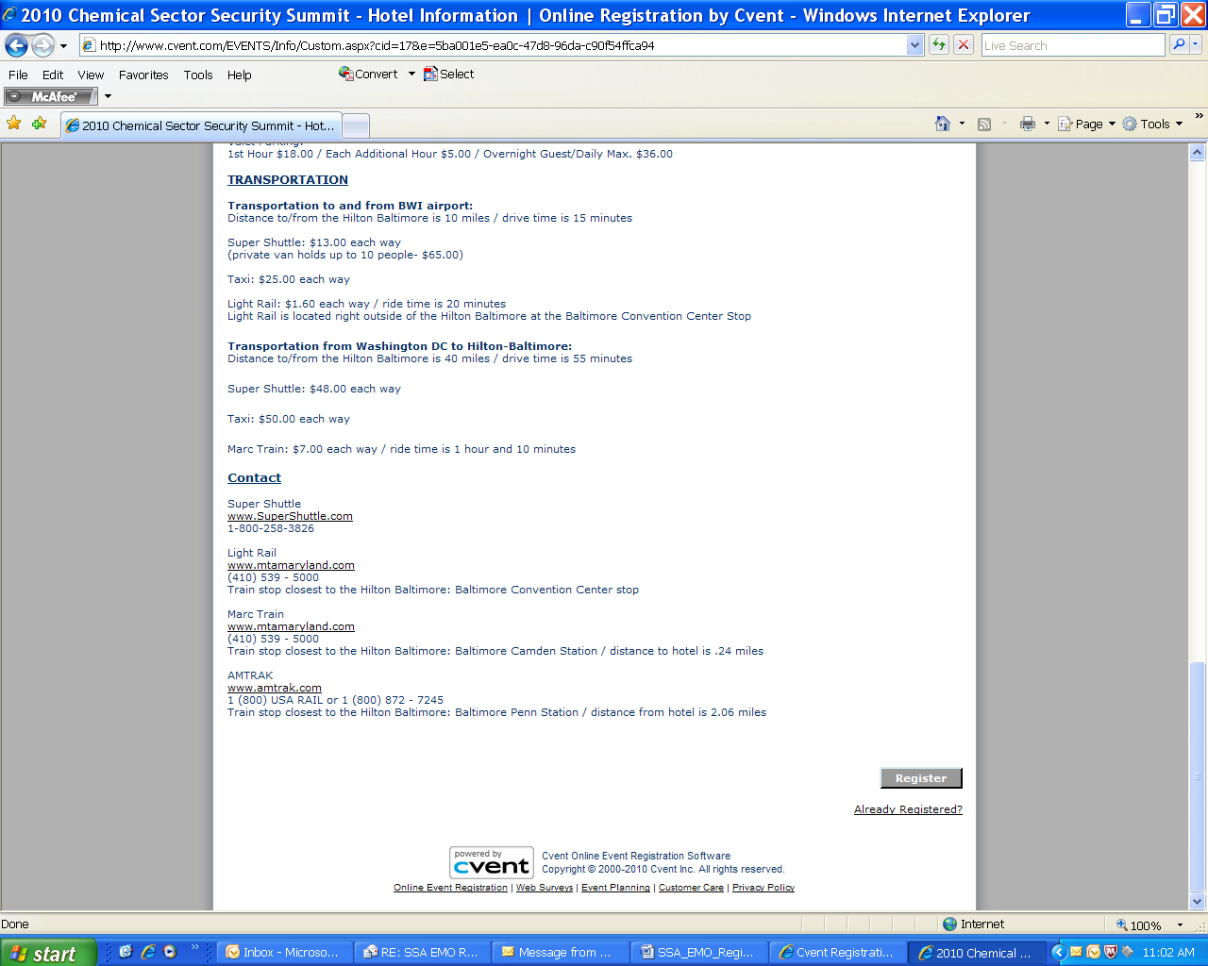1208x966 pixels.
Task: Open the Help menu
Action: point(239,75)
